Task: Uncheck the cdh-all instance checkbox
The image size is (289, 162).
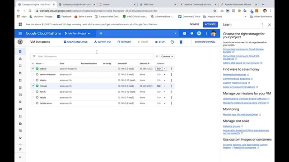Action: click(33, 68)
